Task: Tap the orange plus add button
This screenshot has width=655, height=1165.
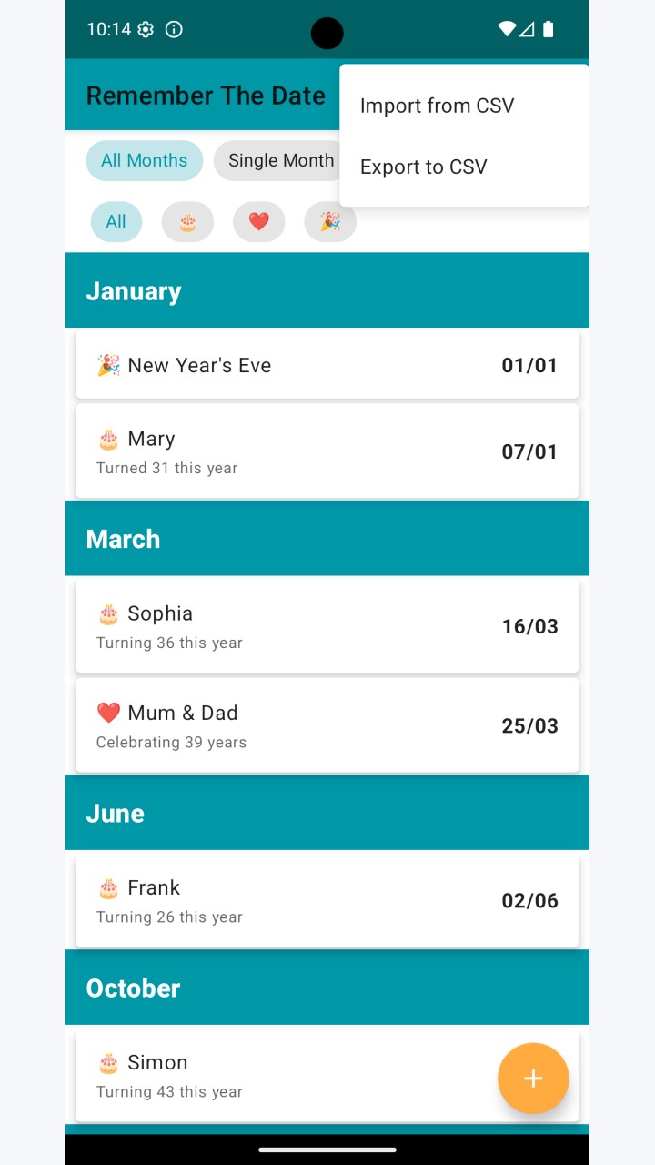Action: pyautogui.click(x=533, y=1079)
